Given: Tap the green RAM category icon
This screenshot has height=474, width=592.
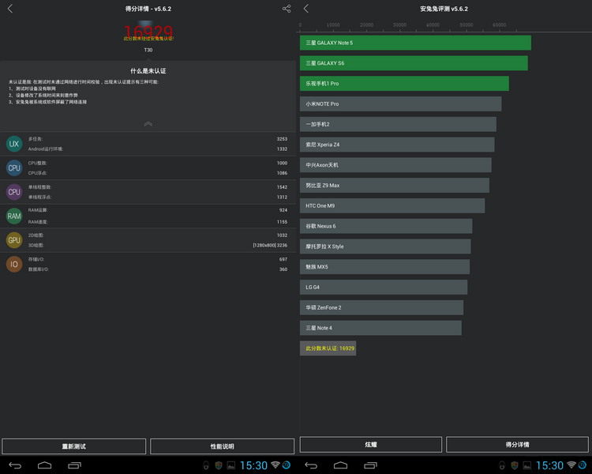Looking at the screenshot, I should coord(14,216).
